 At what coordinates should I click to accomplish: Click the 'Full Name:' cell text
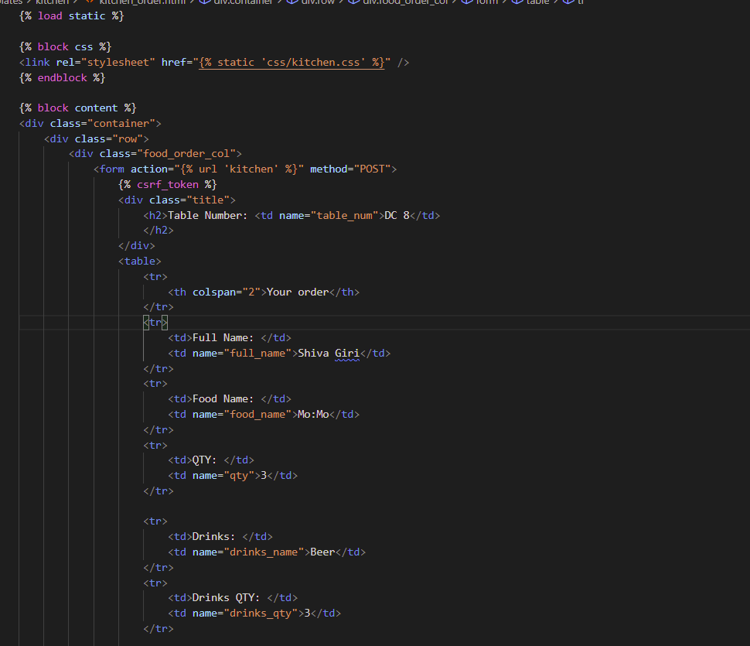coord(223,338)
